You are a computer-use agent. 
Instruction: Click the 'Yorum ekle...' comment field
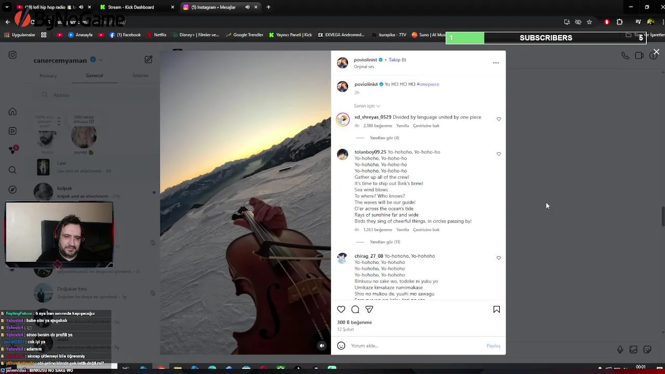(x=417, y=346)
